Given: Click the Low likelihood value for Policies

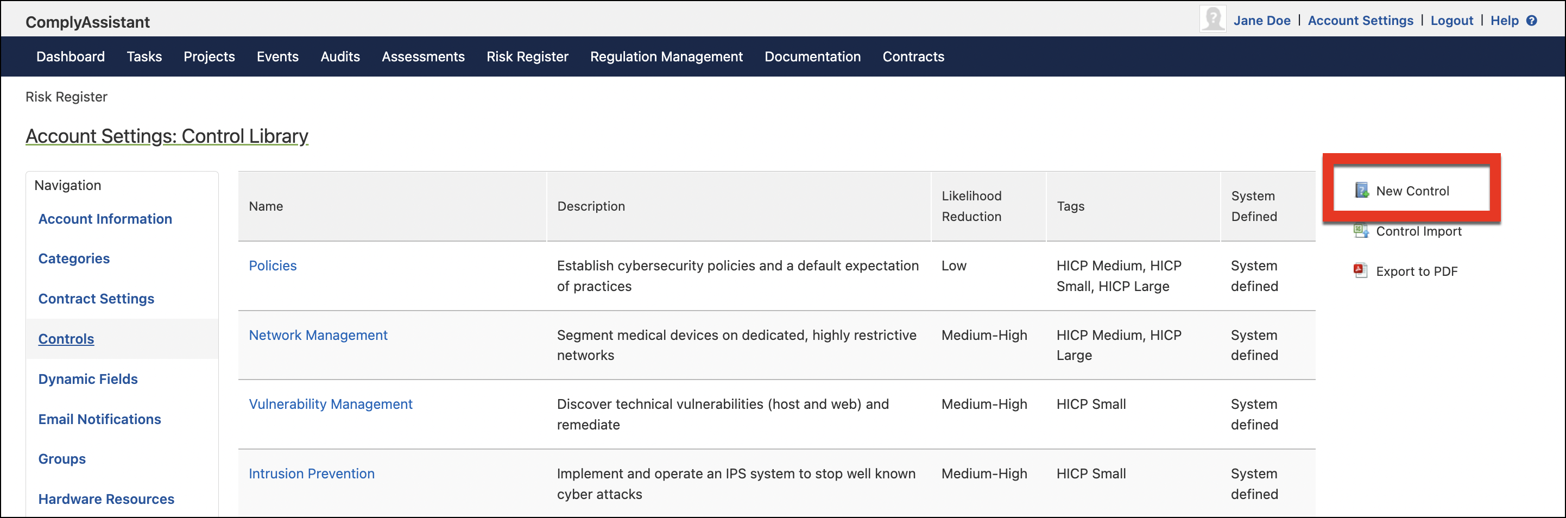Looking at the screenshot, I should (x=953, y=266).
